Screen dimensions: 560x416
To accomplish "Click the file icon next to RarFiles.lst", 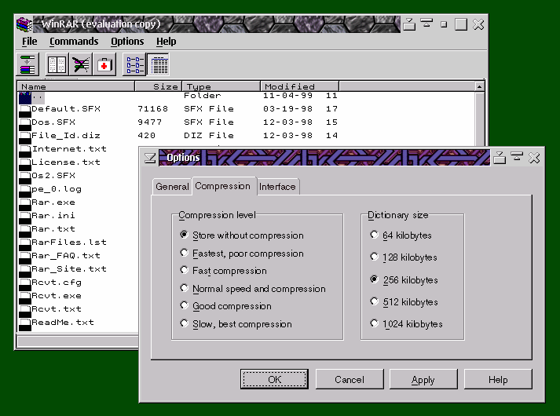I will 24,245.
